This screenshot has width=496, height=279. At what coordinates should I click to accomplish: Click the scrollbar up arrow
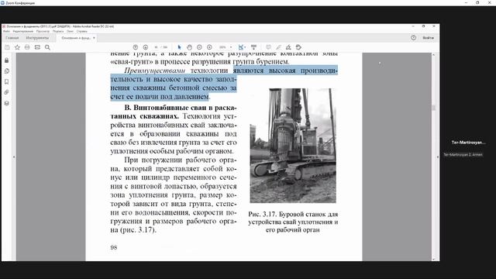click(x=434, y=55)
